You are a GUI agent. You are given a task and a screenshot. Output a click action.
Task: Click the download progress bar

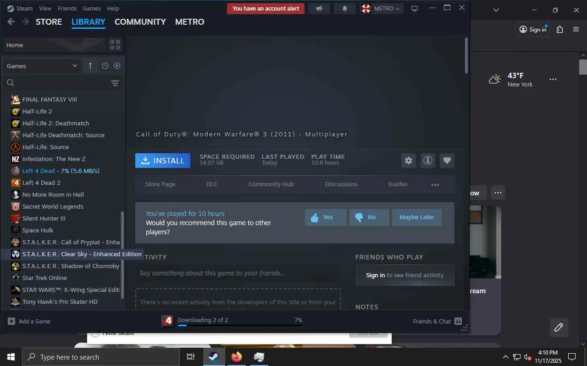pos(240,326)
